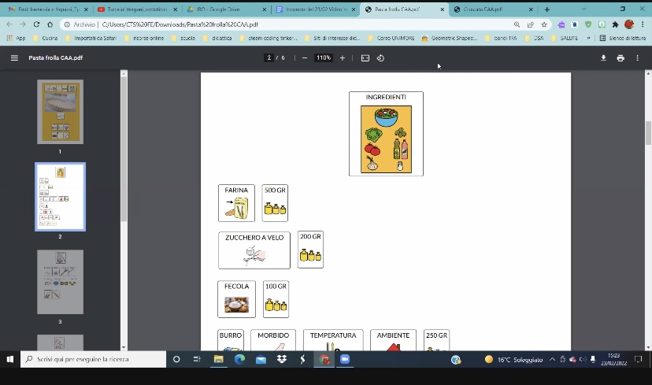This screenshot has height=385, width=652.
Task: Click the Windows search box
Action: (x=93, y=359)
